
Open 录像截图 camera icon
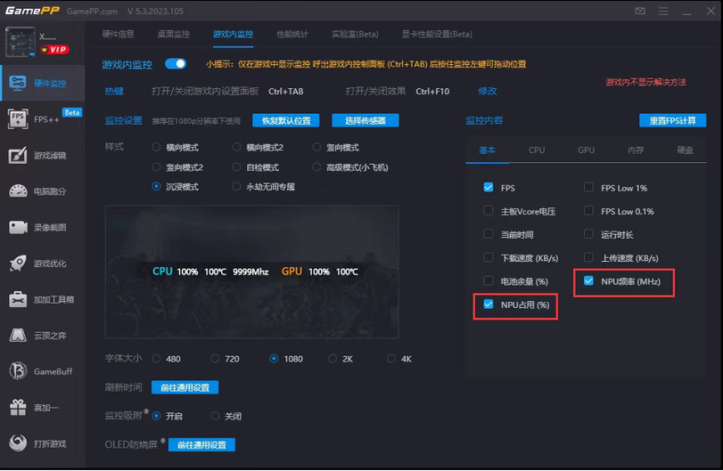18,227
